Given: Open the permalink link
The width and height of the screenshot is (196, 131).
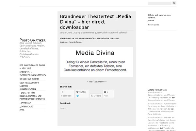Looking at the screenshot, I should 102,33.
